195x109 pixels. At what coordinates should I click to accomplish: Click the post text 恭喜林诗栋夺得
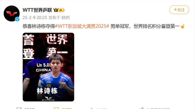pyautogui.click(x=39, y=26)
